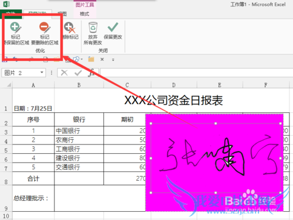
Task: Click three-dot grip beside the name box
Action: click(52, 73)
